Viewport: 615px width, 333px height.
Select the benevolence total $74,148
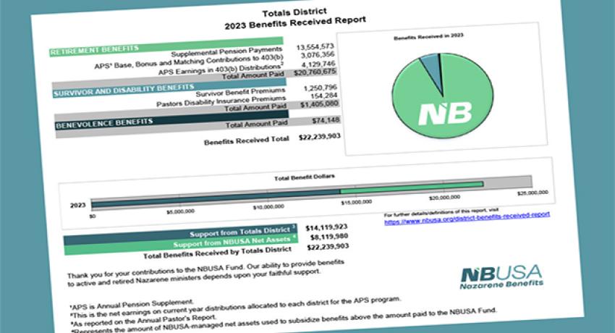(x=326, y=120)
